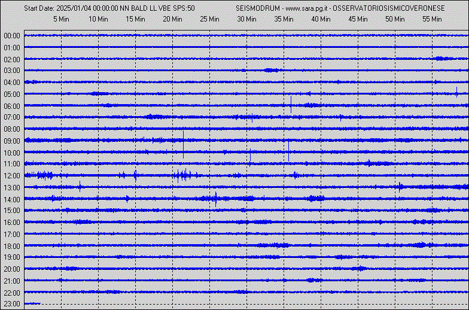Click the burst on the 12:00 trace near 22 minutes
Viewport: 469px width, 310px height.
[x=184, y=176]
